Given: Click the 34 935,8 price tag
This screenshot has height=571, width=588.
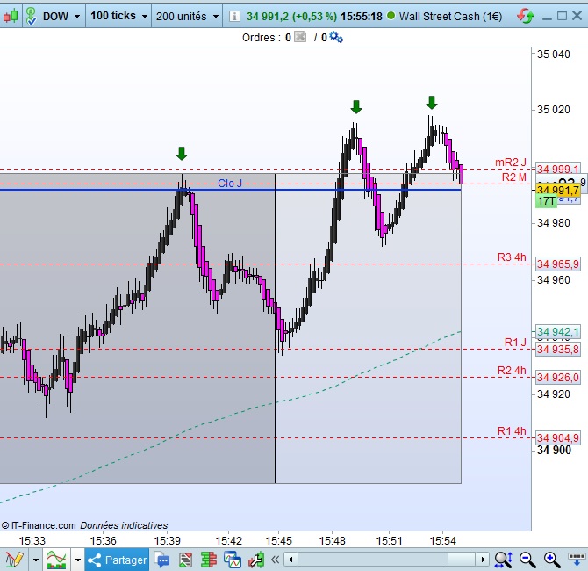Looking at the screenshot, I should click(557, 349).
